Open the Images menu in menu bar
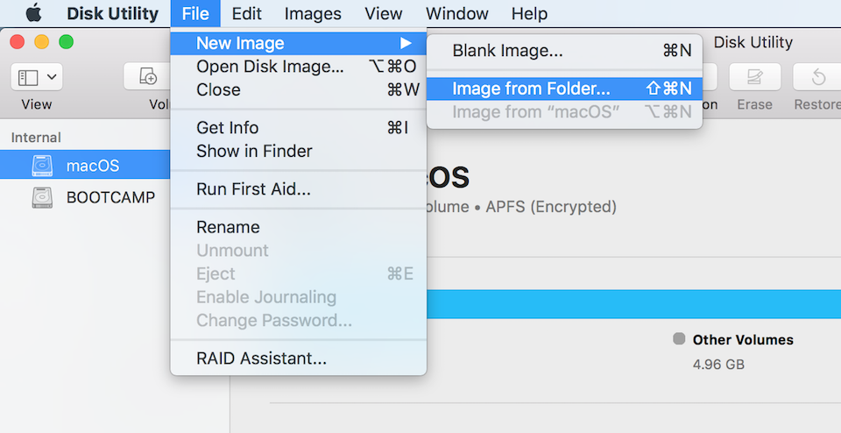The image size is (841, 433). (313, 13)
